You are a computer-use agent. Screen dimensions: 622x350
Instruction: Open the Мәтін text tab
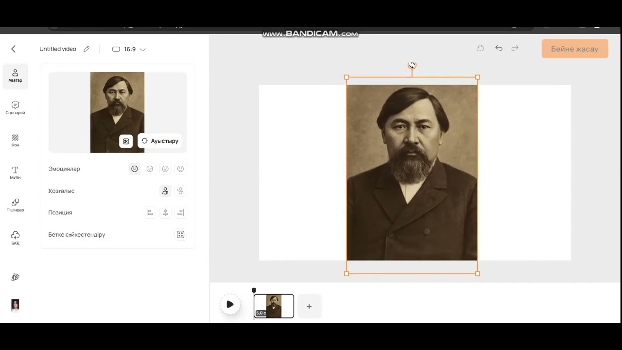tap(15, 173)
